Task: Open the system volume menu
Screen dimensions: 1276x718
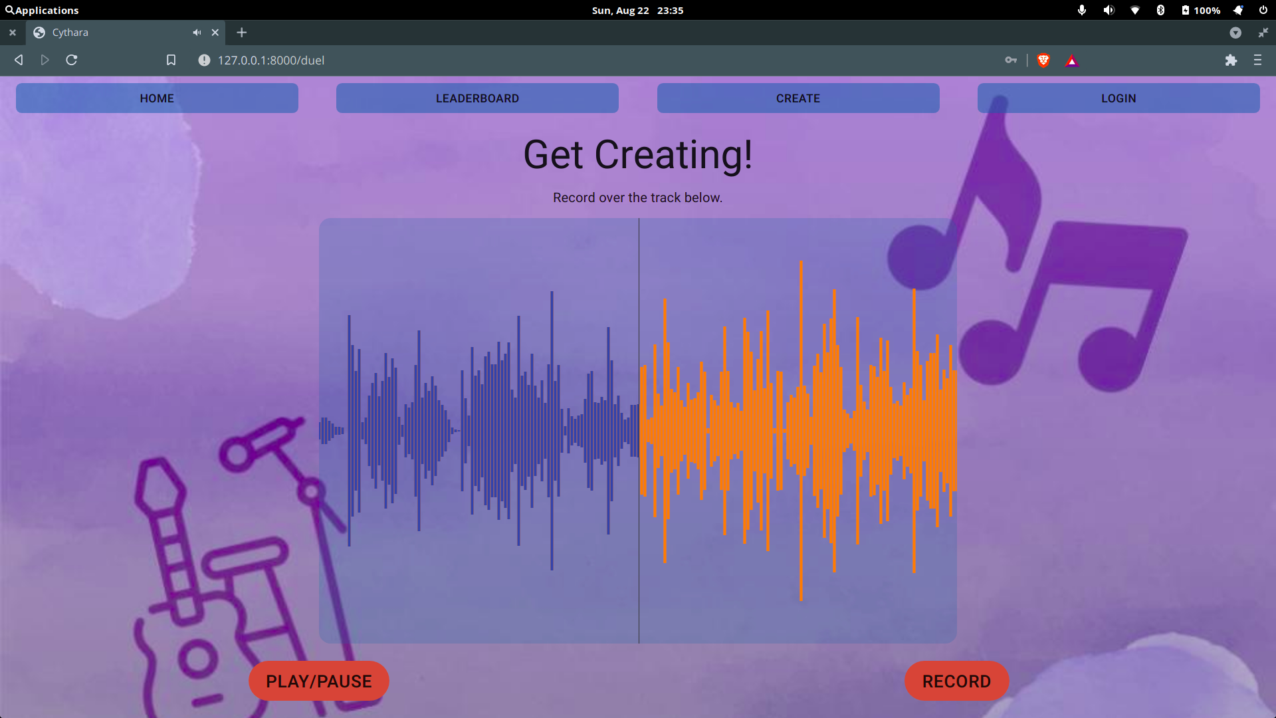Action: [x=1109, y=10]
